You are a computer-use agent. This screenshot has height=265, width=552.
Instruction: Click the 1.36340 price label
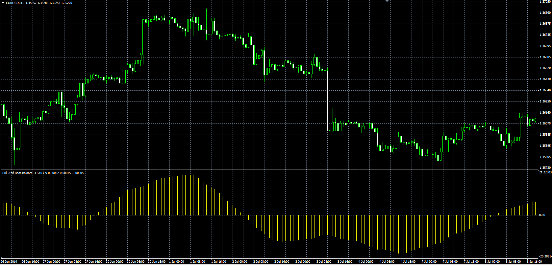[x=545, y=90]
